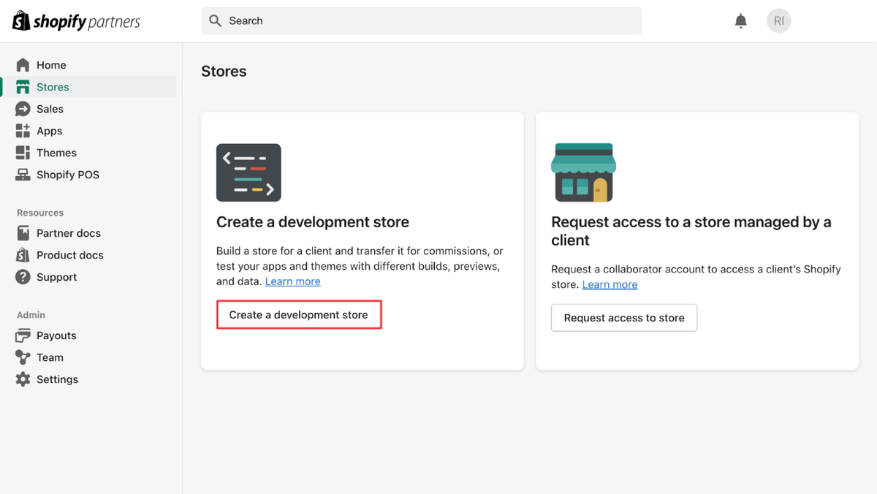The height and width of the screenshot is (494, 877).
Task: Click the Partner docs book icon
Action: click(24, 232)
